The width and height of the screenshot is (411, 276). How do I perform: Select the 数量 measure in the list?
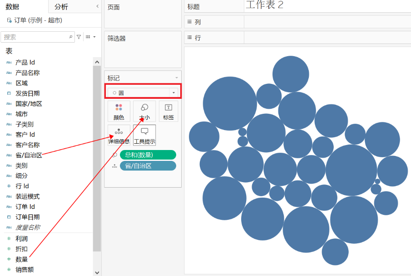pyautogui.click(x=21, y=259)
